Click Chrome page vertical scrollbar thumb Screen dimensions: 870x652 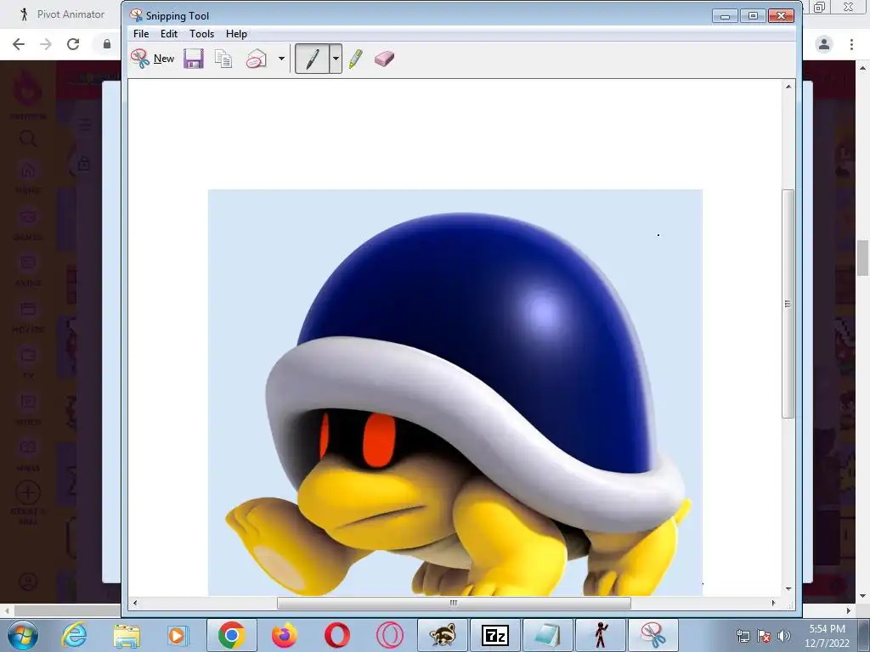(x=862, y=258)
